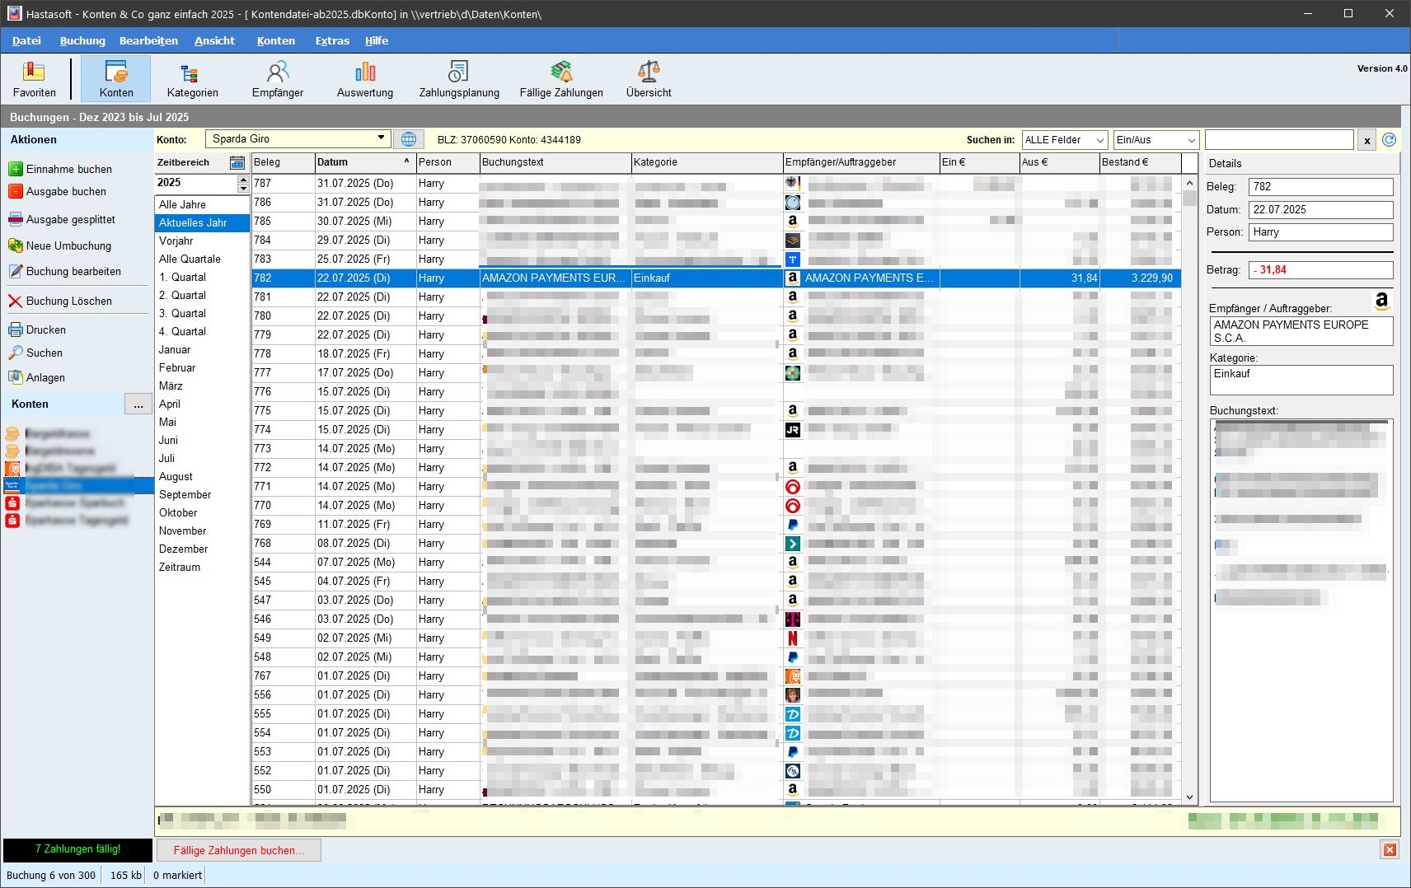
Task: Click the search text input field
Action: [1278, 140]
